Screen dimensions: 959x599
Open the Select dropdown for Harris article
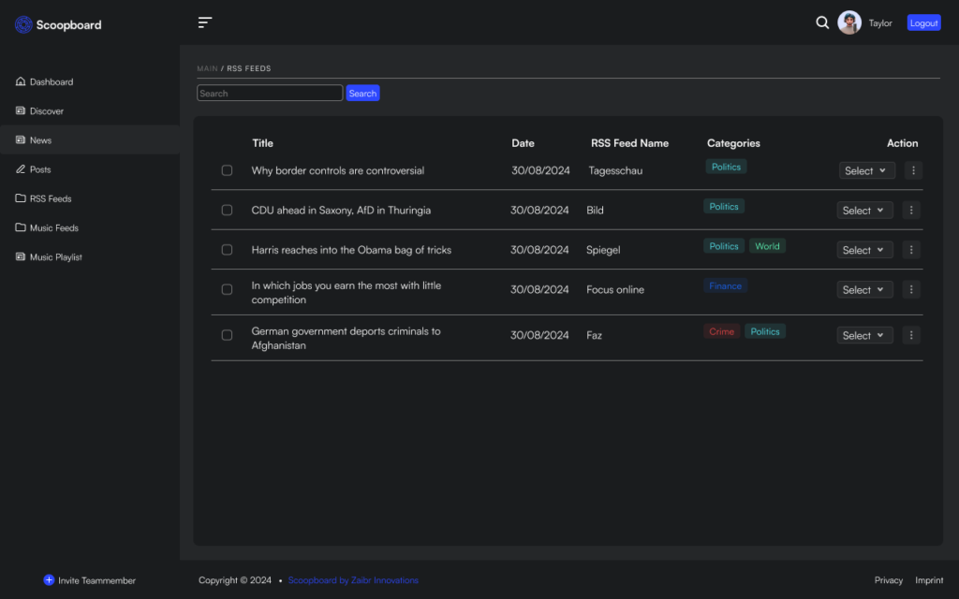pos(864,250)
